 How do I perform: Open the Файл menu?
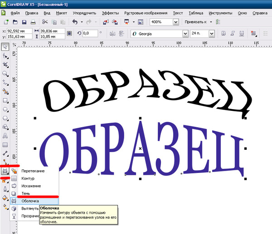(x=15, y=13)
